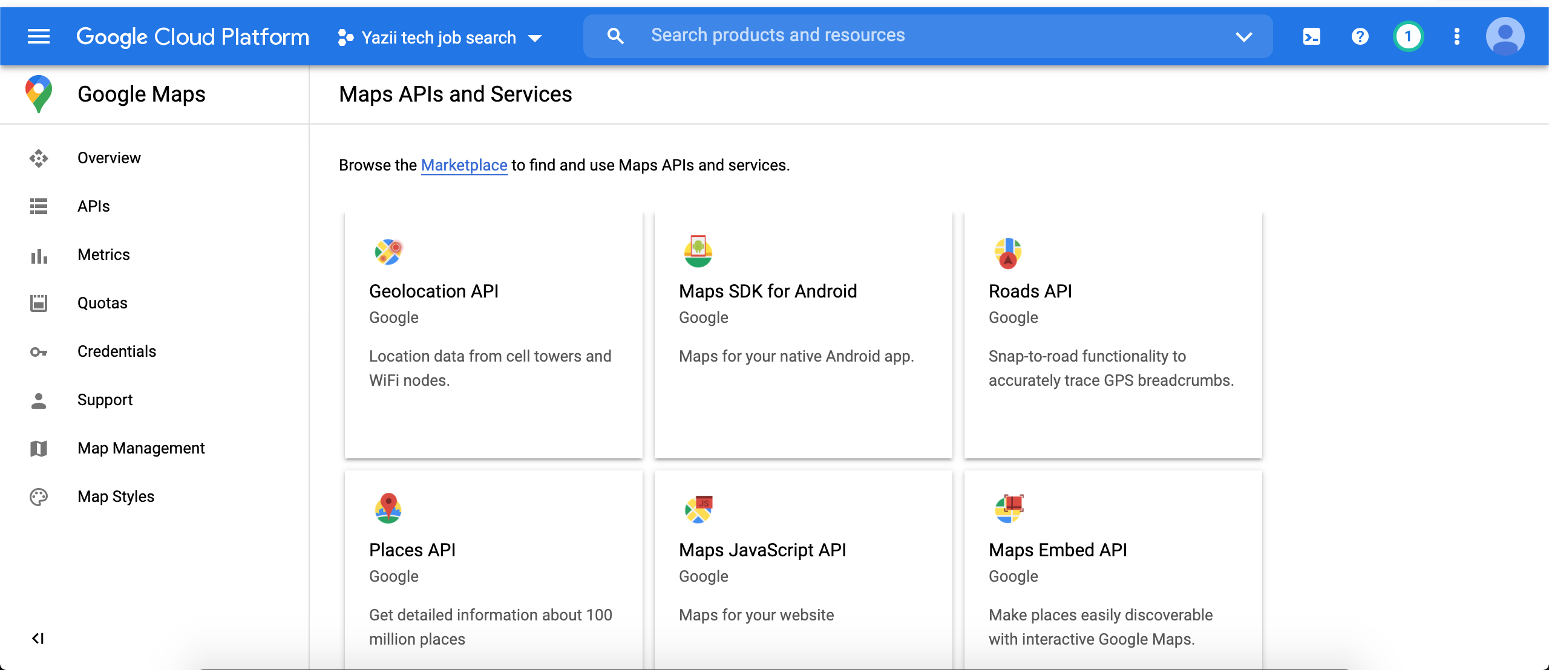Image resolution: width=1549 pixels, height=670 pixels.
Task: Click the project hexagon icon beside Yazii
Action: (x=345, y=37)
